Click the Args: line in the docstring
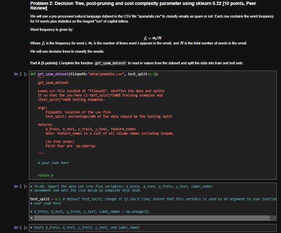281x233 pixels. click(42, 107)
